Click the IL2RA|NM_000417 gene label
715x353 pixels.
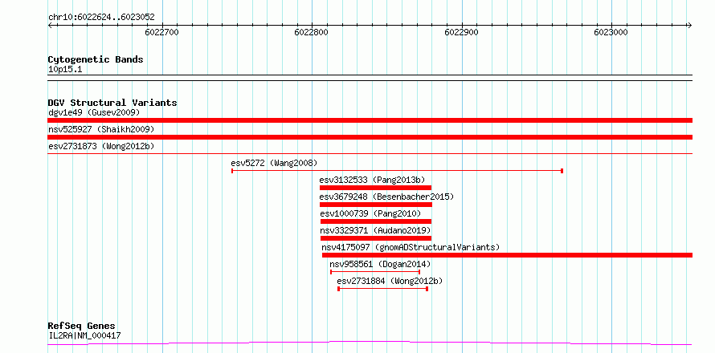84,336
